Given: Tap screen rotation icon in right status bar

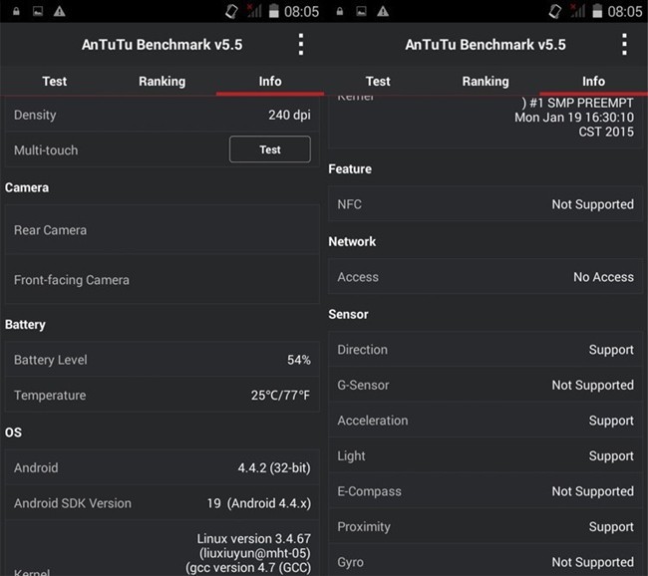Looking at the screenshot, I should (555, 11).
